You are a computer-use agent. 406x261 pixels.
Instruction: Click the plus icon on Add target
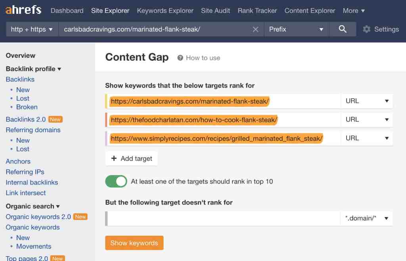113,158
